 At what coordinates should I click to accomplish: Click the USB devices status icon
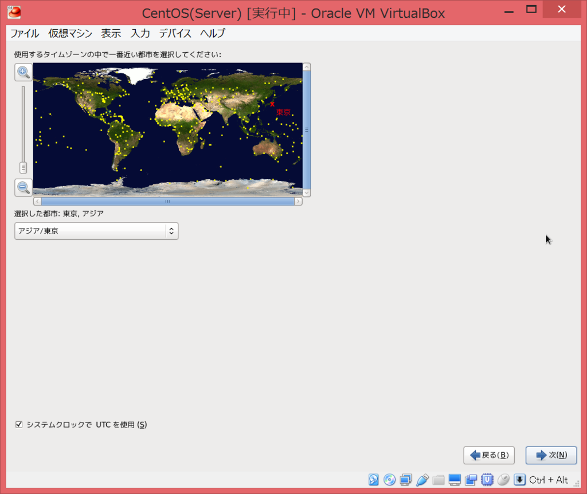click(x=422, y=480)
